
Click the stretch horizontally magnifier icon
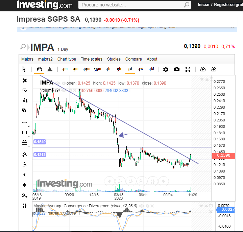(25, 195)
